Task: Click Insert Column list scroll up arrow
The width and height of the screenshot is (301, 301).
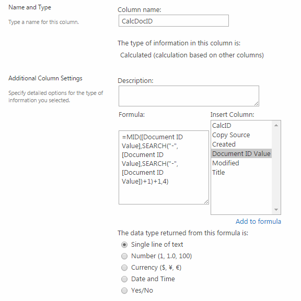Action: [x=276, y=125]
